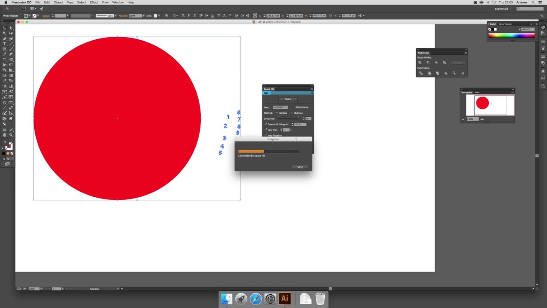
Task: Select the Pen tool
Action: [5, 38]
